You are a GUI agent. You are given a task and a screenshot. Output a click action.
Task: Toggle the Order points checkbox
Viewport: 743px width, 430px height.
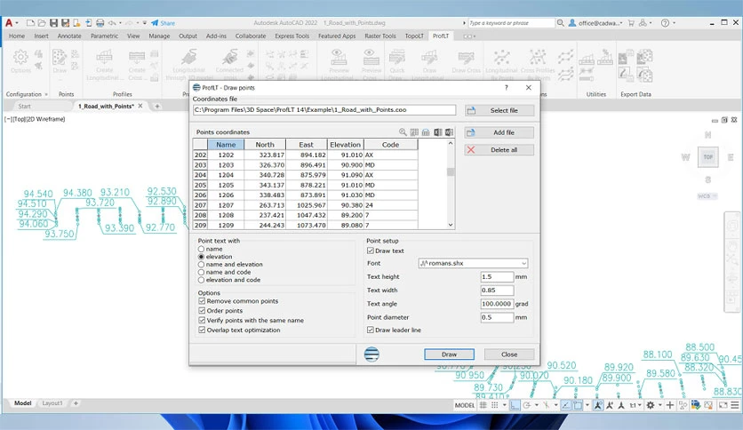tap(202, 311)
